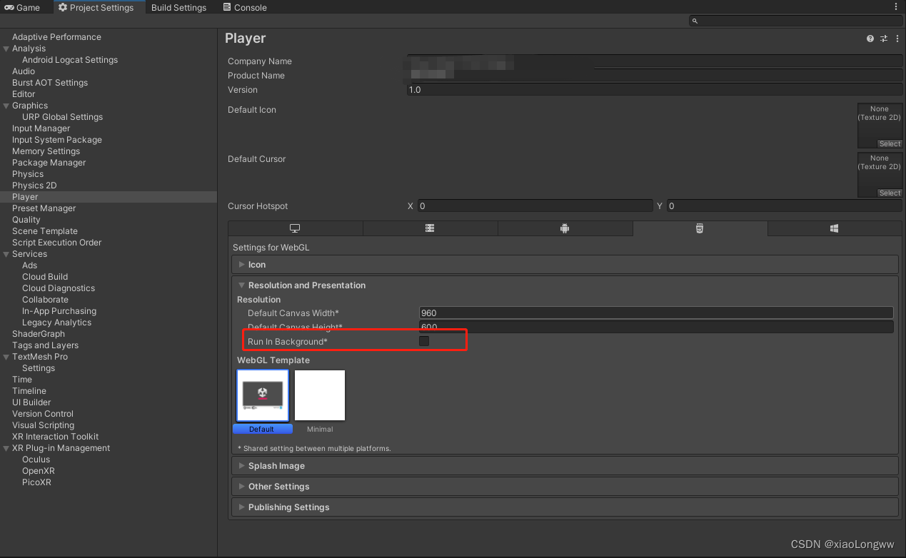Select Script Execution Order category
Image resolution: width=906 pixels, height=558 pixels.
(57, 243)
